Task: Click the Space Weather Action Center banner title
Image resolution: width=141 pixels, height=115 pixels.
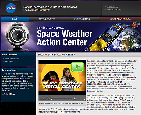Action: point(65,38)
